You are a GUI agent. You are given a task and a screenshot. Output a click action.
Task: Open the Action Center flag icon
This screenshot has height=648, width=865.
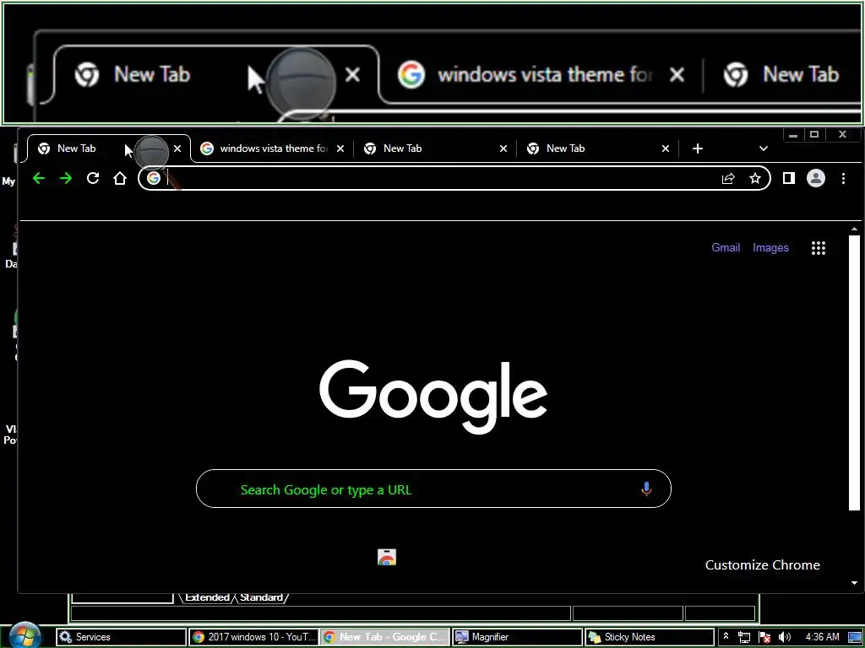(x=764, y=637)
